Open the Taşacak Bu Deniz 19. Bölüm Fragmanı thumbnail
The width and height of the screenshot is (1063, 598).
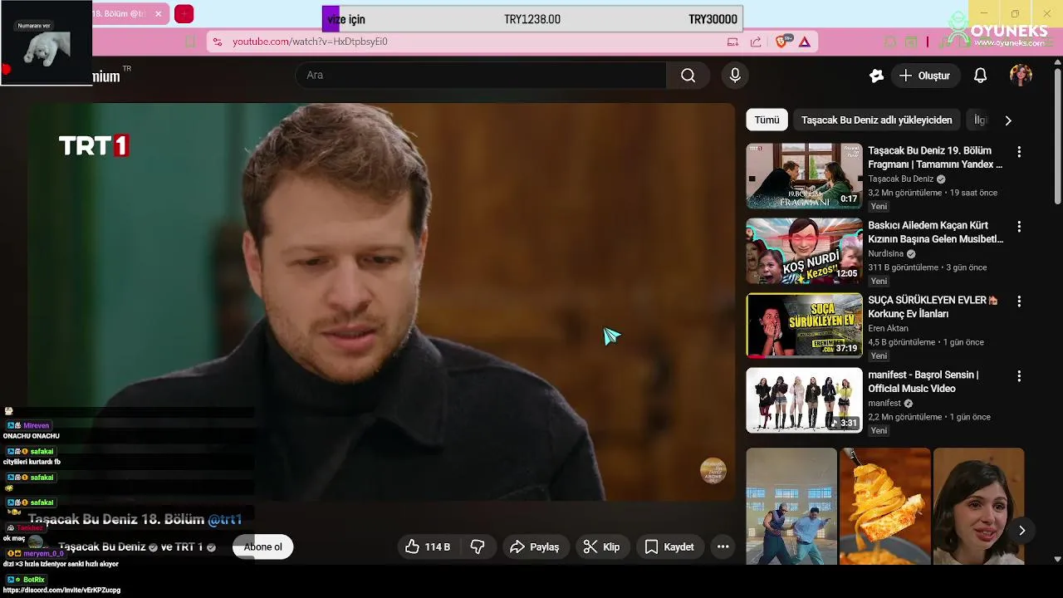(804, 176)
